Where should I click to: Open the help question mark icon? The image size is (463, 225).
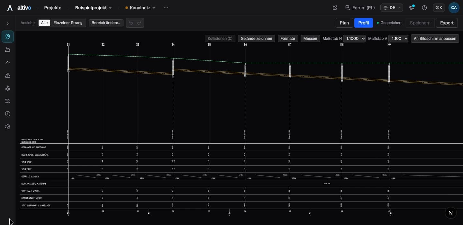pyautogui.click(x=424, y=8)
